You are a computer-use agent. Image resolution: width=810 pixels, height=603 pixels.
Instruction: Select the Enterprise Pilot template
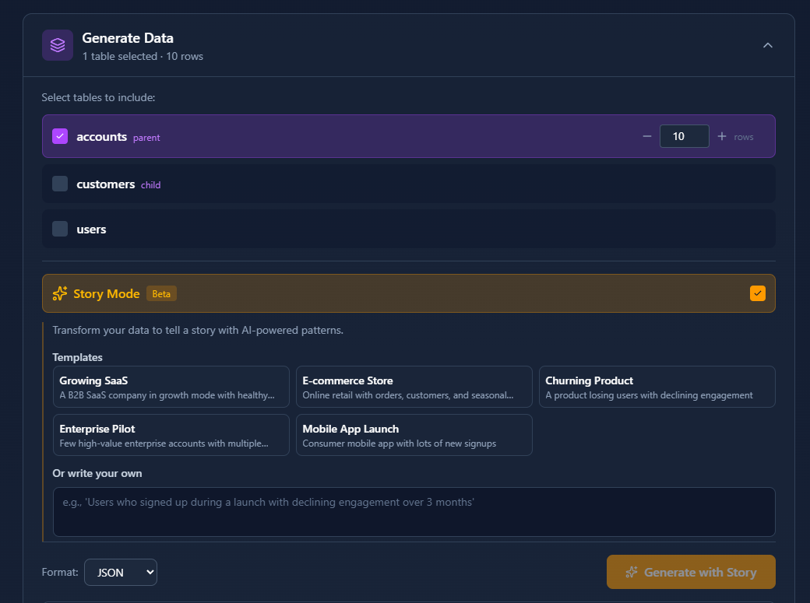171,435
